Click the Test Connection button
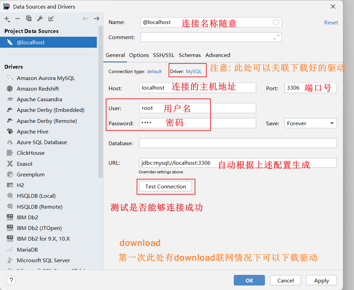 coord(165,186)
